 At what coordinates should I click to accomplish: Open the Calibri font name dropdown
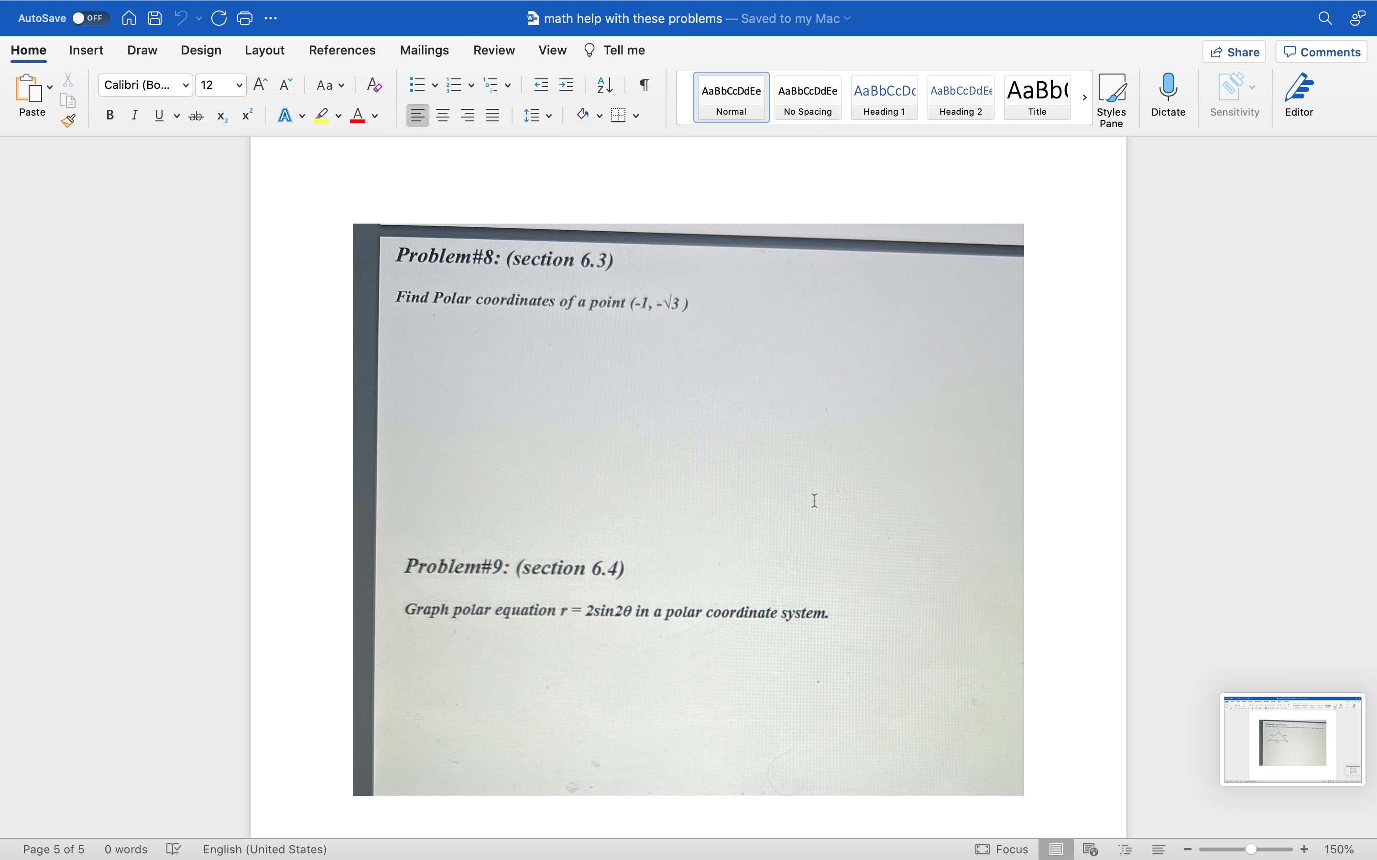[x=186, y=86]
